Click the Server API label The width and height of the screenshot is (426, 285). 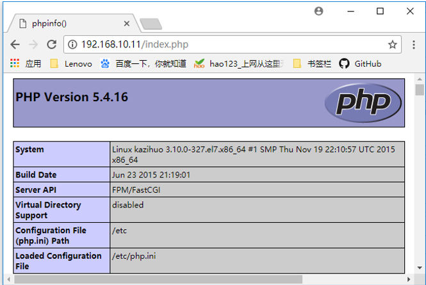[x=36, y=190]
